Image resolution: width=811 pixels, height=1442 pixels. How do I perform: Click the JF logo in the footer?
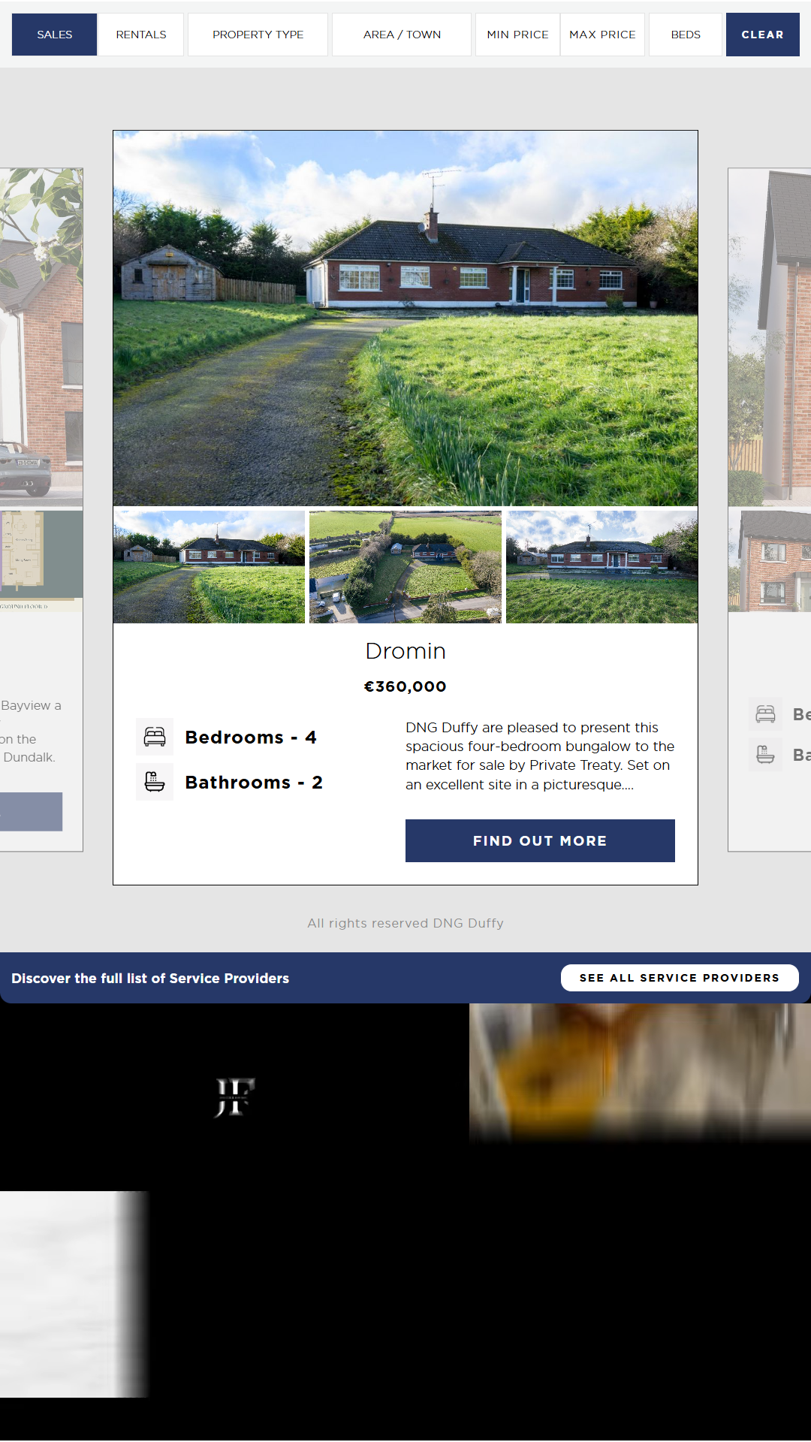pos(235,1097)
